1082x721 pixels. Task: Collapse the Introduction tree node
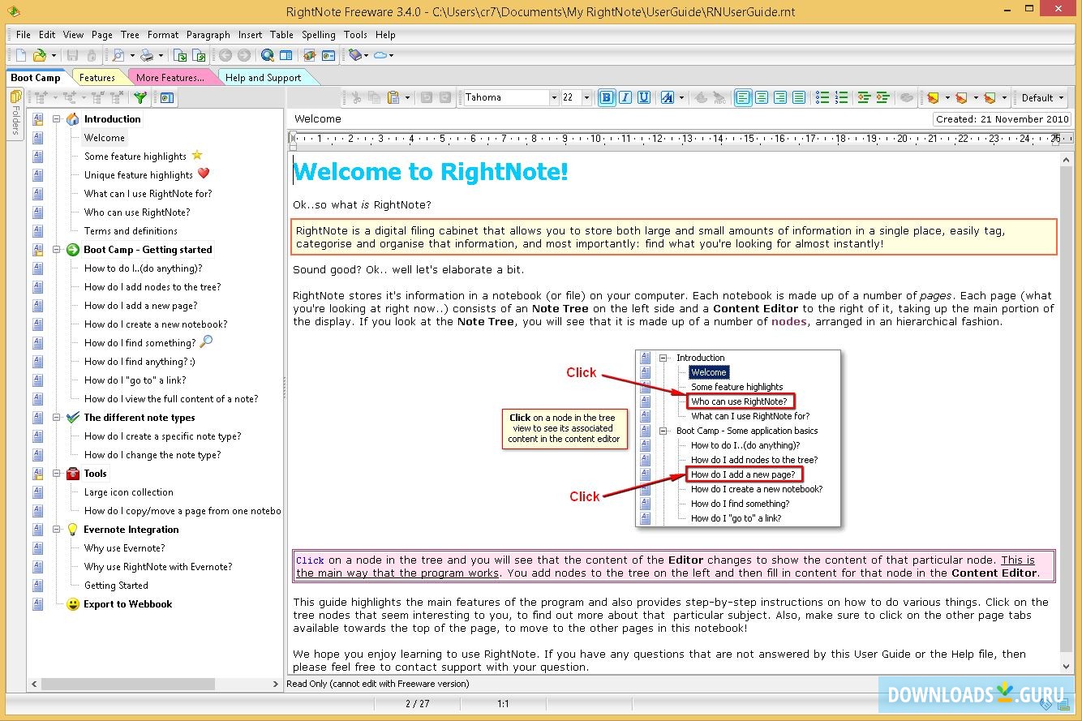coord(57,119)
